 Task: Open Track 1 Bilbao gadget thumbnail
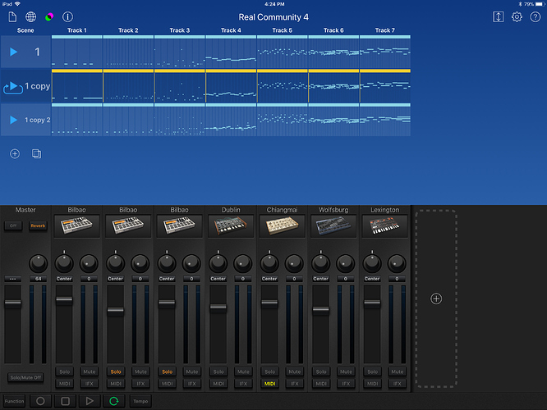(76, 226)
